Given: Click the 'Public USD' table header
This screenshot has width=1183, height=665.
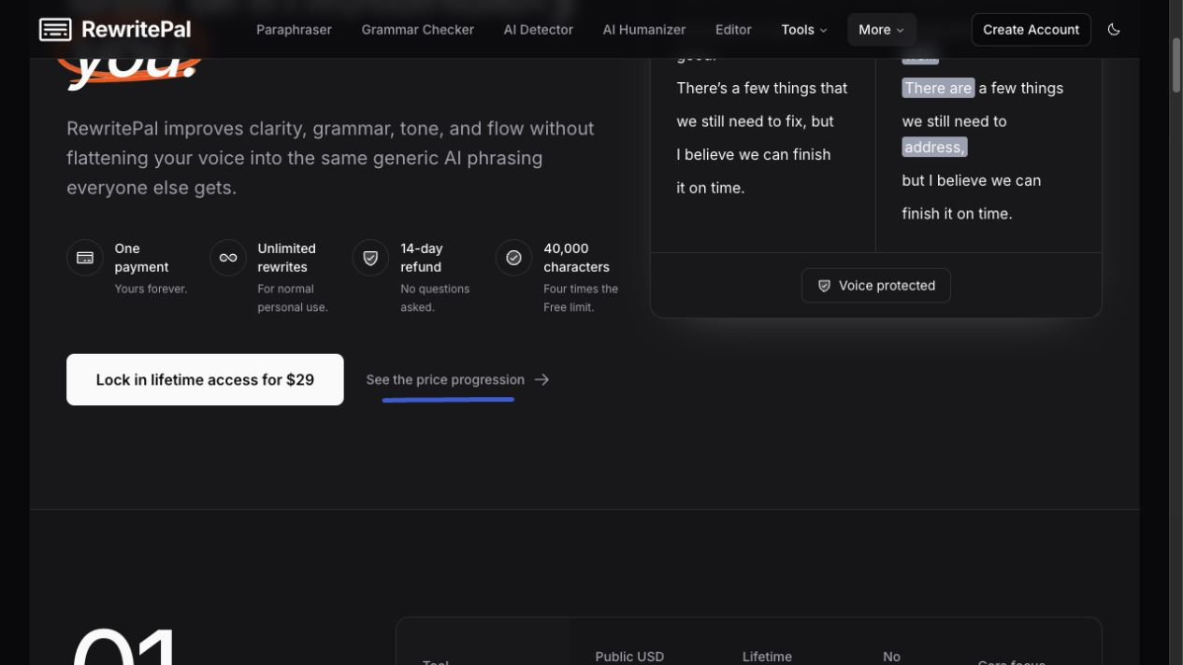Looking at the screenshot, I should 629,657.
